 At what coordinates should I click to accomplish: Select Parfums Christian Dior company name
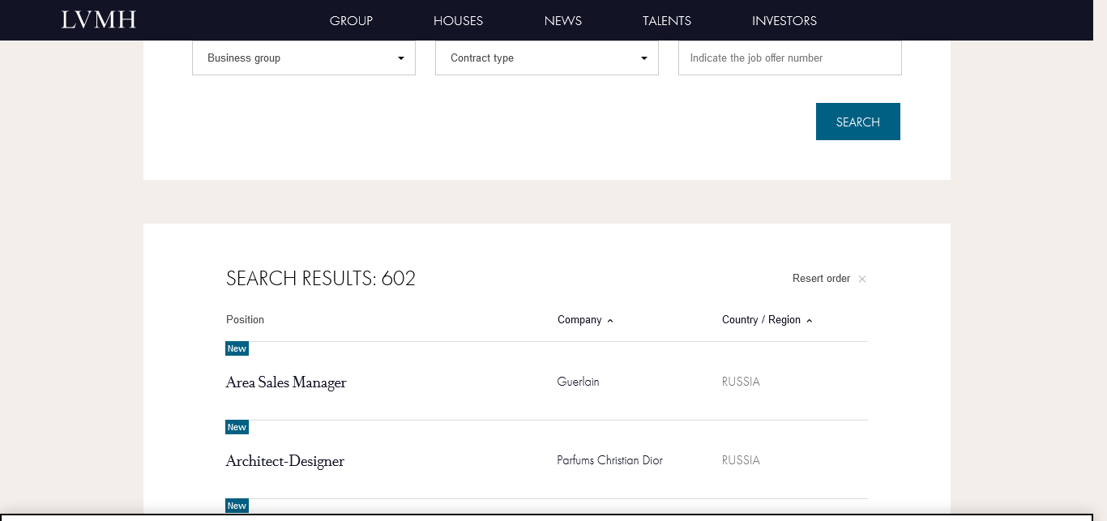609,460
